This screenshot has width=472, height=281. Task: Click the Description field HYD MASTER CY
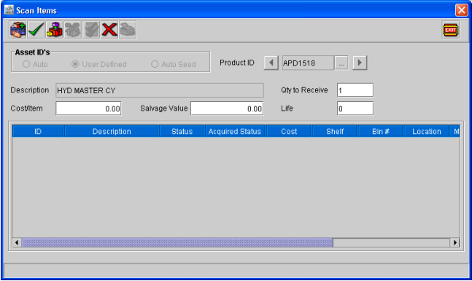coord(160,90)
